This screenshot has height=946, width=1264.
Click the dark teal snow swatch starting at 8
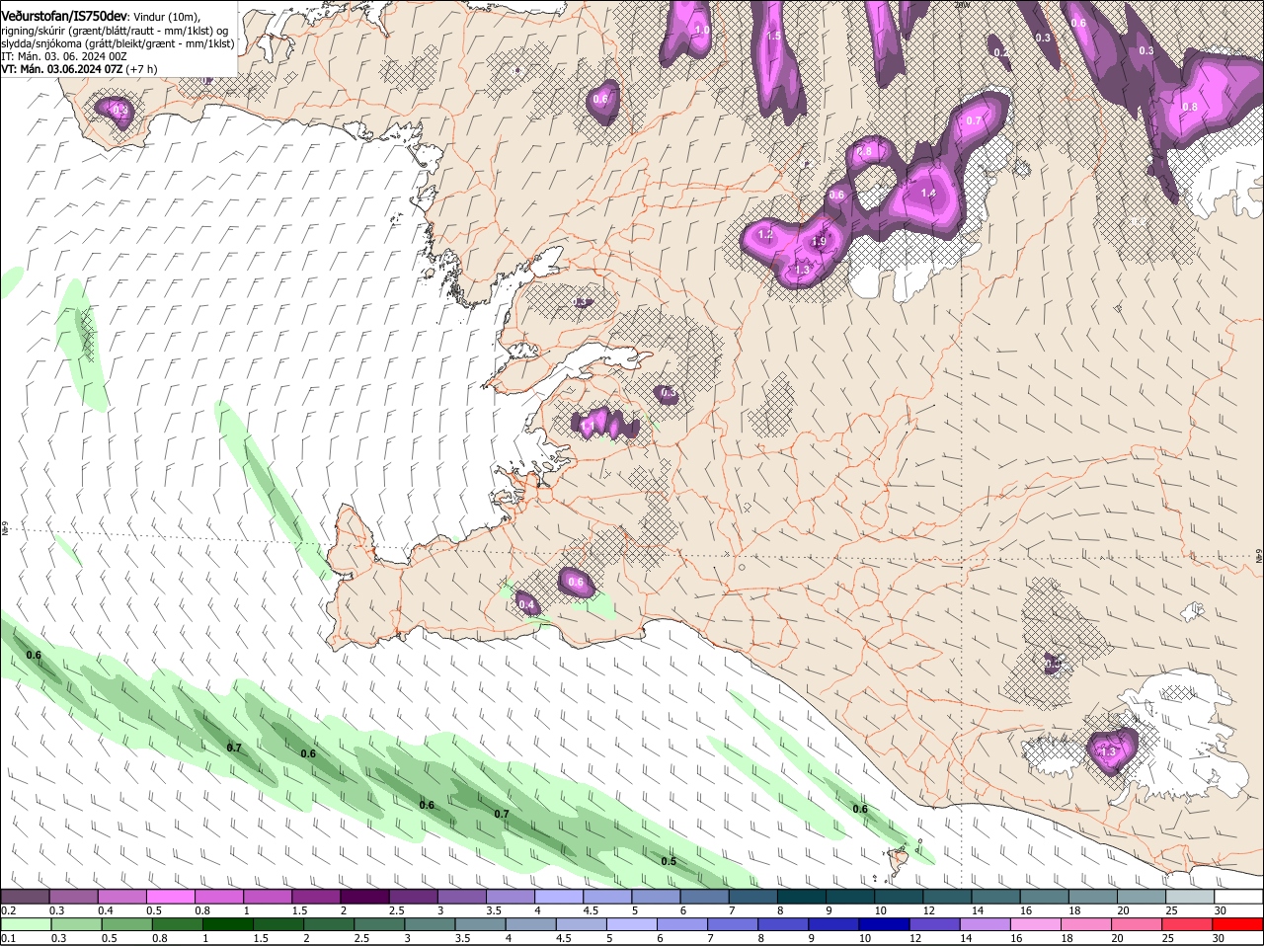point(802,896)
